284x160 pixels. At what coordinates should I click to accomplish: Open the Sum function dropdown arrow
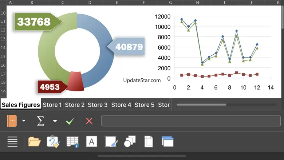(x=55, y=121)
